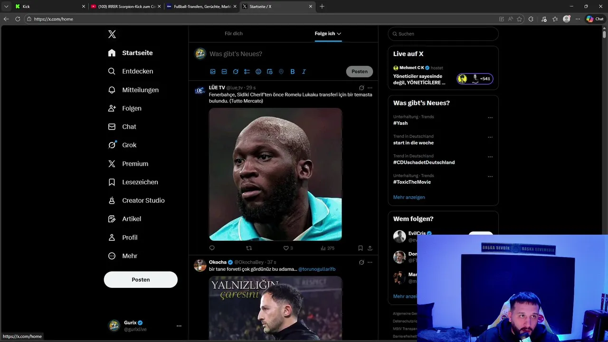The height and width of the screenshot is (342, 608).
Task: Bookmark the LÜE TV post
Action: (x=361, y=248)
